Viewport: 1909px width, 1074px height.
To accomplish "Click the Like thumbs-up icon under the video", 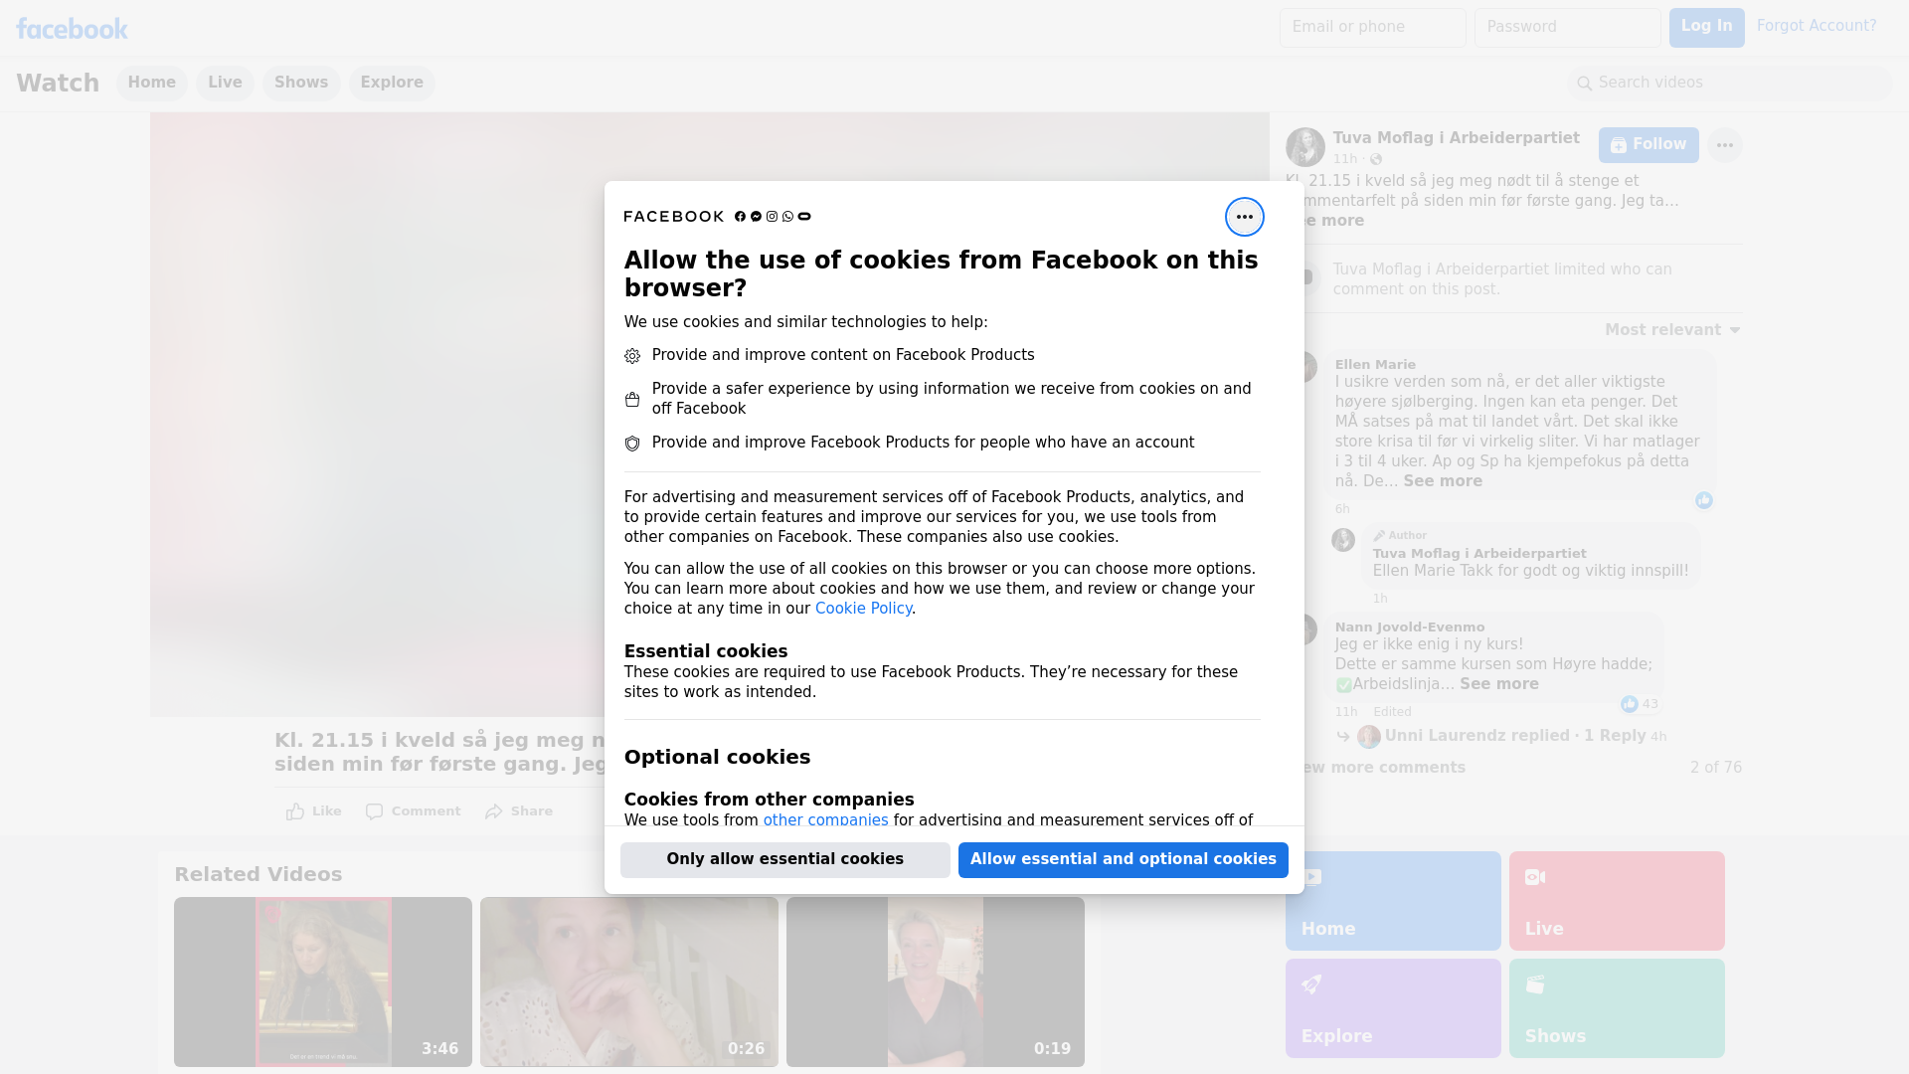I will click(x=295, y=811).
